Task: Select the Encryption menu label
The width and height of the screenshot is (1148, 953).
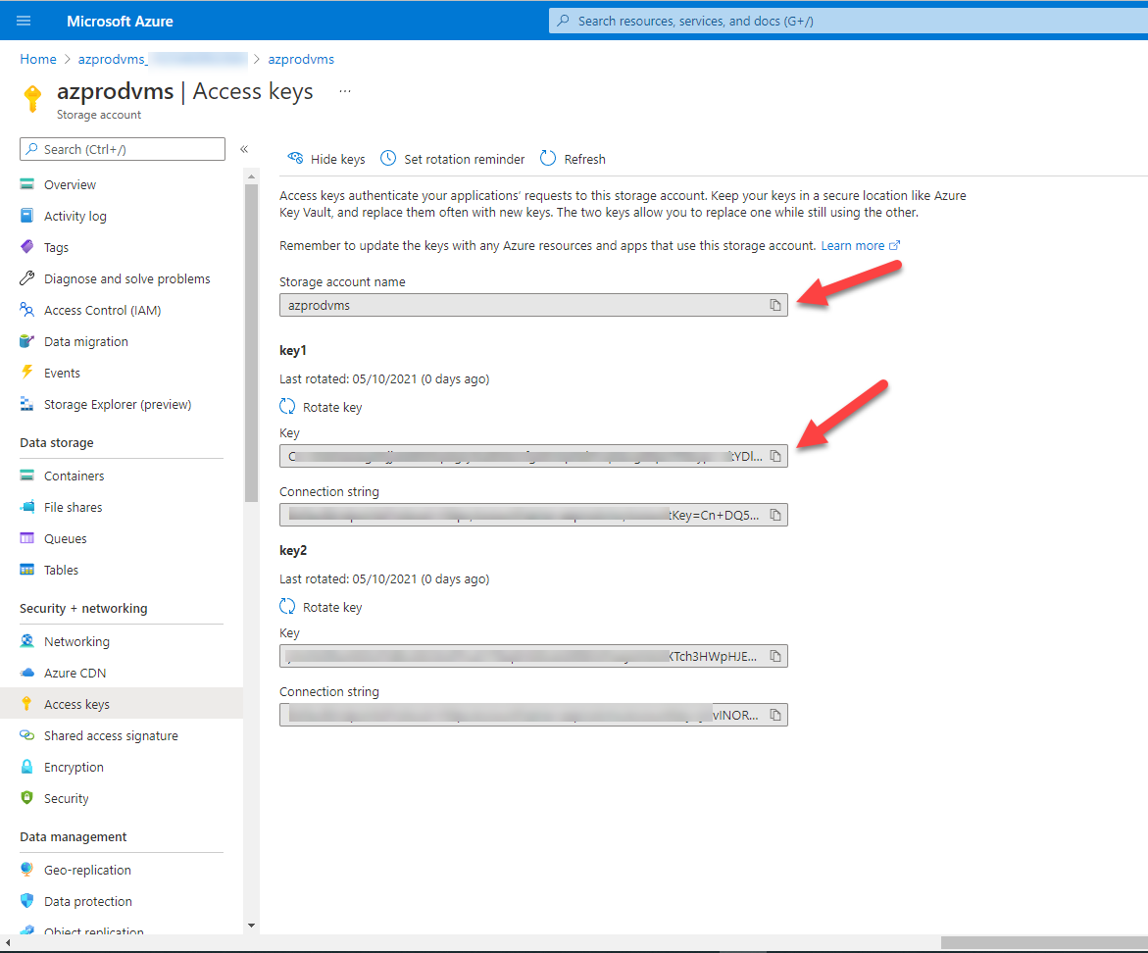Action: click(x=74, y=767)
